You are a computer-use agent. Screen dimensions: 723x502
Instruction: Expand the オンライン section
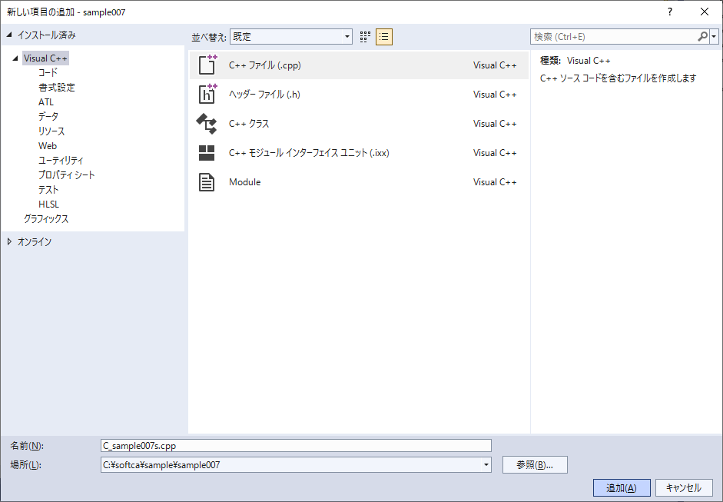[10, 242]
